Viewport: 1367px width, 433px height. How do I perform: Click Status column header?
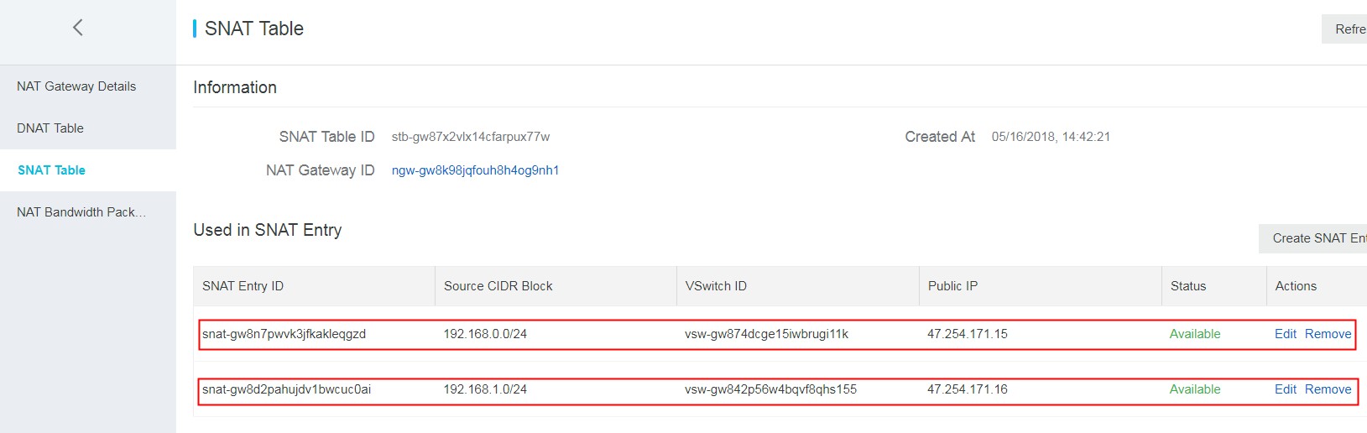pyautogui.click(x=1188, y=286)
